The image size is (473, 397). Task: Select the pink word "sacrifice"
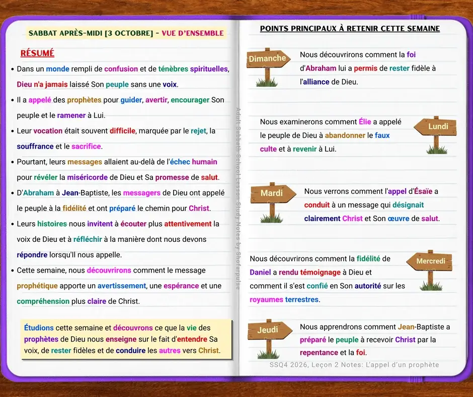pyautogui.click(x=86, y=146)
